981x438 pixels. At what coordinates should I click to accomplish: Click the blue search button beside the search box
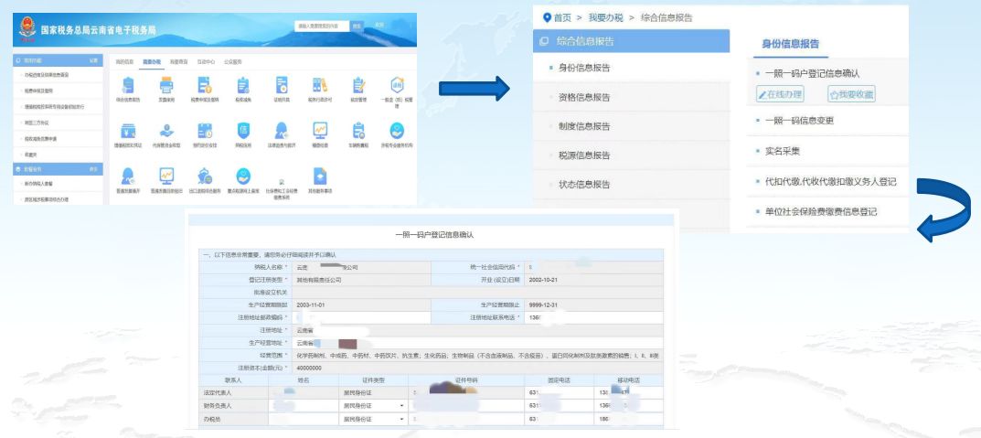(357, 27)
